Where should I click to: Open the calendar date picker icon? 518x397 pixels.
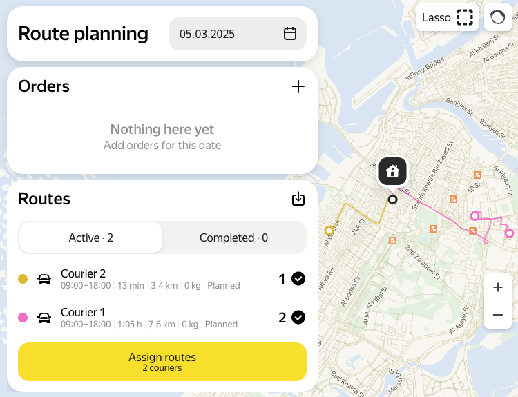pyautogui.click(x=290, y=34)
